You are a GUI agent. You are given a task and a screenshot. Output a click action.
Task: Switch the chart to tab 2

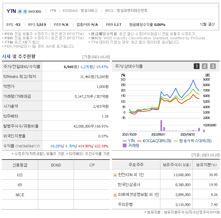(x=205, y=66)
